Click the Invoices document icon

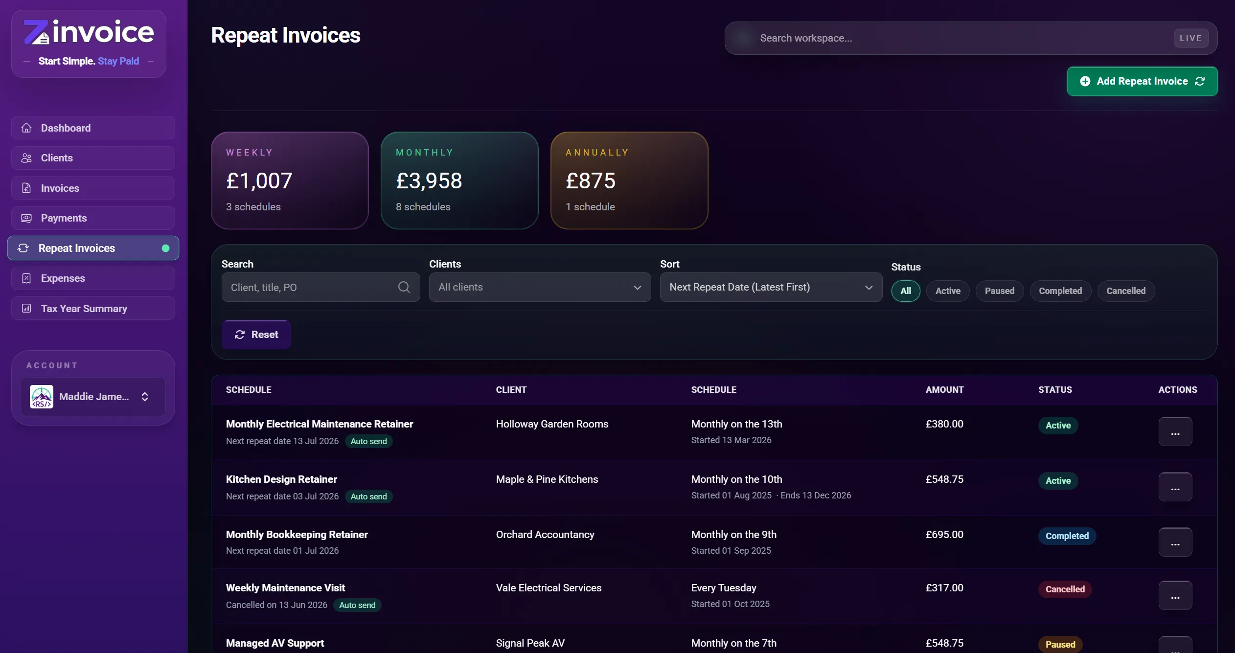tap(26, 188)
